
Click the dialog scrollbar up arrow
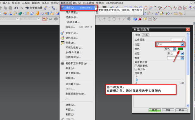click(x=188, y=34)
